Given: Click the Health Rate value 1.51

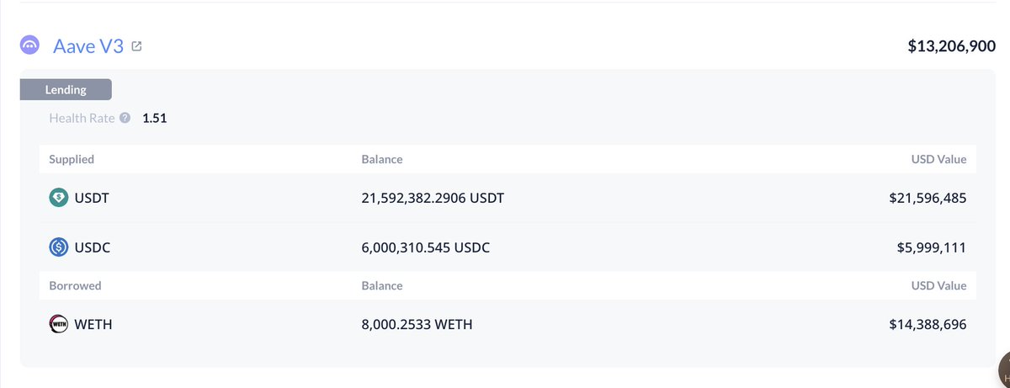Looking at the screenshot, I should [155, 118].
